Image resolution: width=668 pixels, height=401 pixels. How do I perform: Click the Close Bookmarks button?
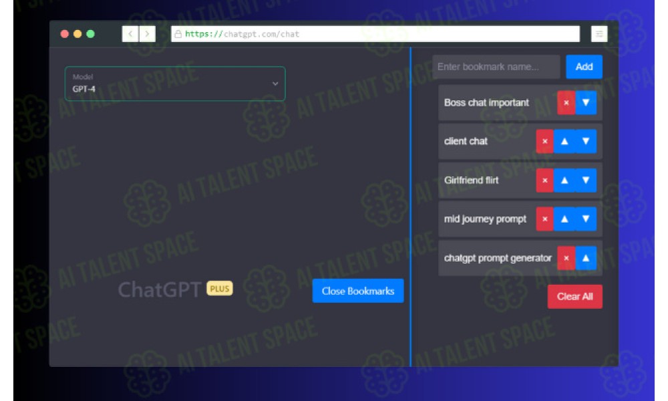click(x=358, y=291)
